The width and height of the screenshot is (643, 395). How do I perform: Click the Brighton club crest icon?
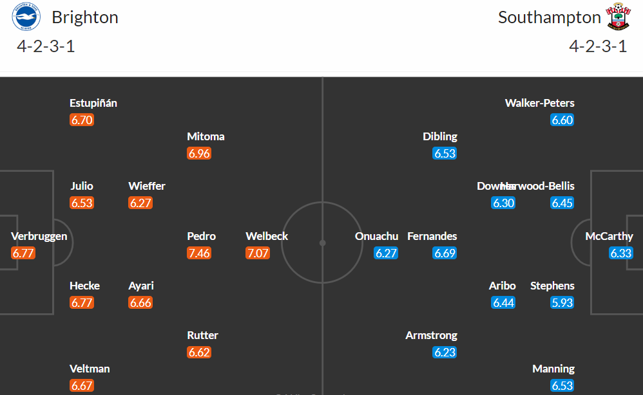[x=26, y=16]
